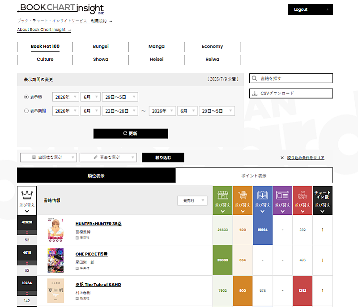Open the author select dropdown
358x307 pixels.
coord(108,158)
